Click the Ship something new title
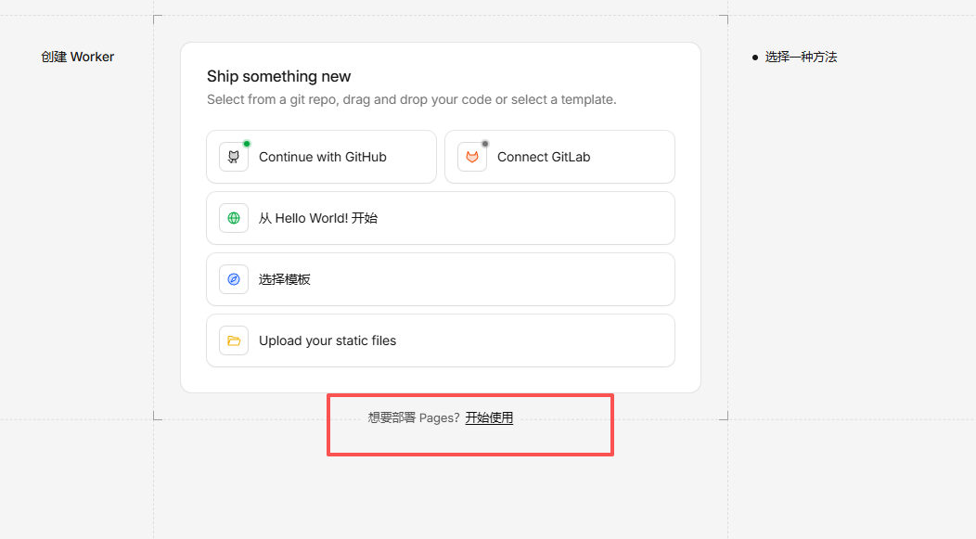 (279, 76)
